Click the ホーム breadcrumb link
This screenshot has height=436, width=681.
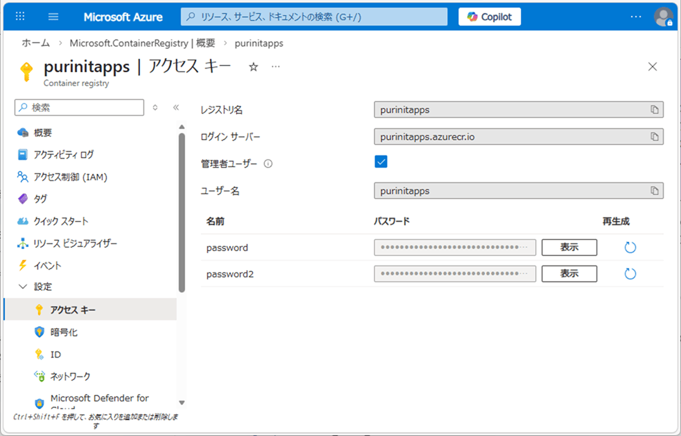click(35, 43)
